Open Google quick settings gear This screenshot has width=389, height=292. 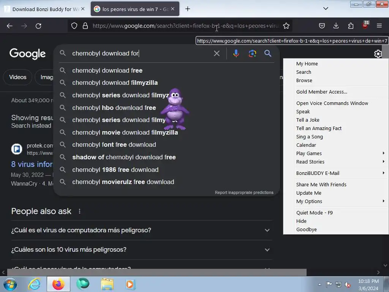coord(378,54)
